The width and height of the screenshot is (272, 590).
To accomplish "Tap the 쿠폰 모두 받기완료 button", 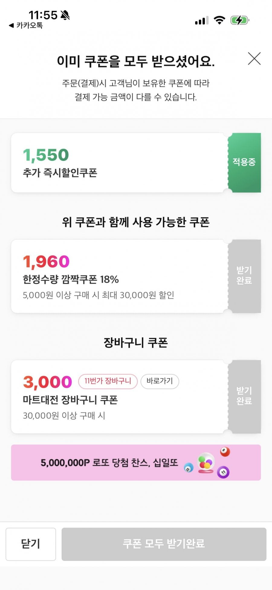I will pyautogui.click(x=164, y=544).
